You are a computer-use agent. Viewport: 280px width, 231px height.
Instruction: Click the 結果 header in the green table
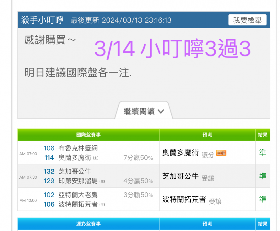click(x=263, y=135)
